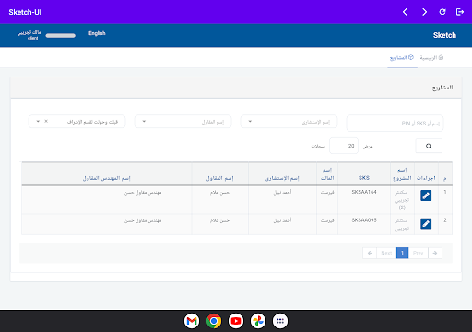472x332 pixels.
Task: Click the forward arrow in the purple header
Action: 424,12
